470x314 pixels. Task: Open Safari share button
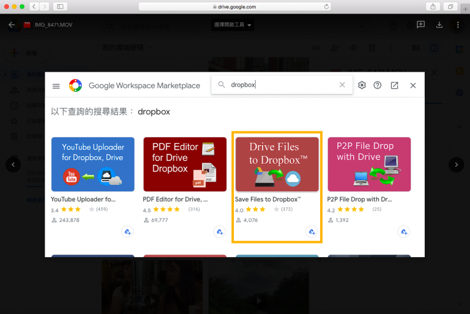(433, 6)
